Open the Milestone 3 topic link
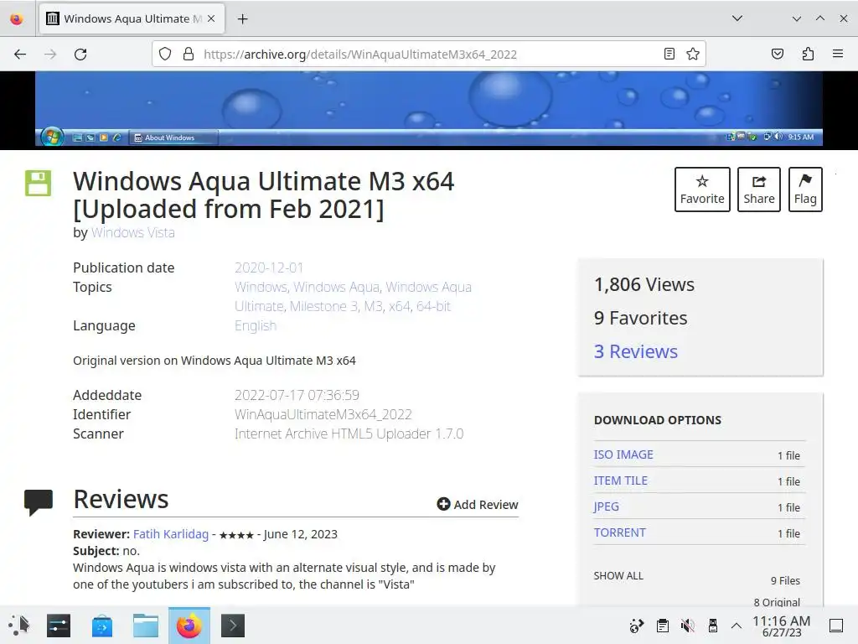Viewport: 858px width, 644px height. 324,306
